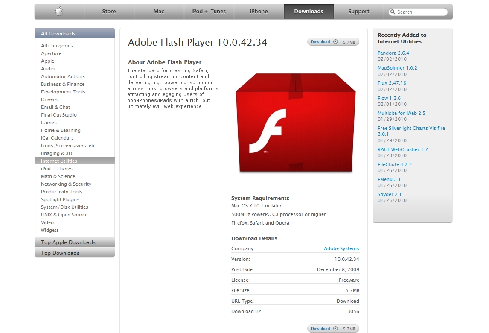Expand the Top Apple Downloads section

pyautogui.click(x=75, y=242)
